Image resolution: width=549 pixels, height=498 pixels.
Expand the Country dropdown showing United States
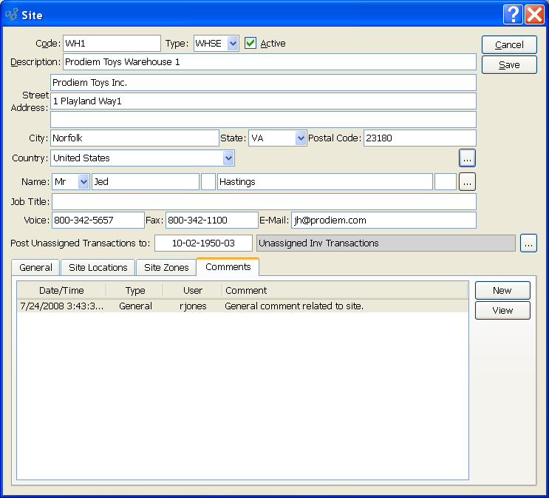[x=228, y=158]
